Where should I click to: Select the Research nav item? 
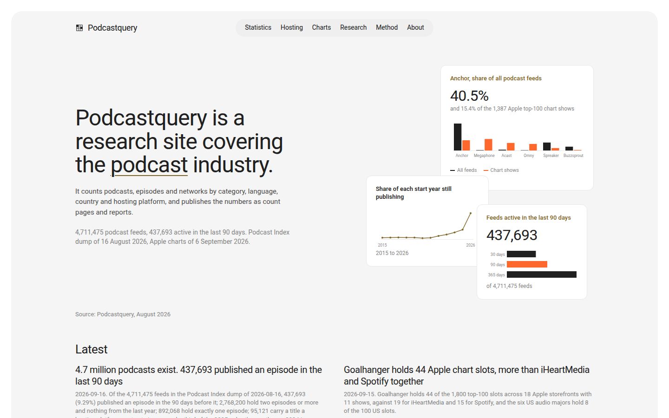click(354, 27)
